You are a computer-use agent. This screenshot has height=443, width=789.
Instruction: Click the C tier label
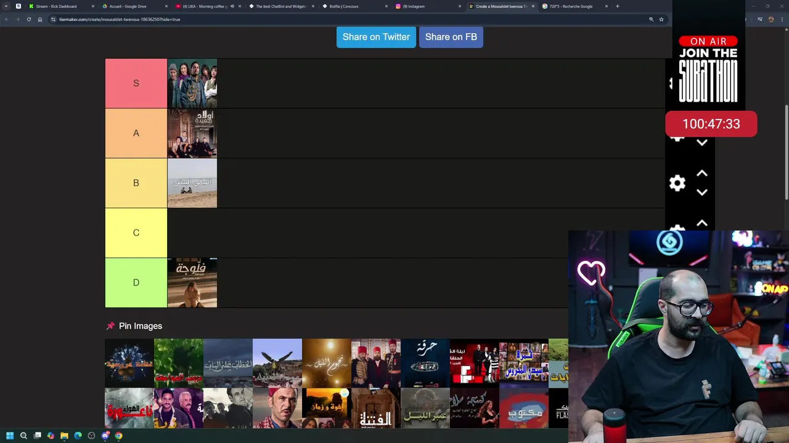point(136,233)
